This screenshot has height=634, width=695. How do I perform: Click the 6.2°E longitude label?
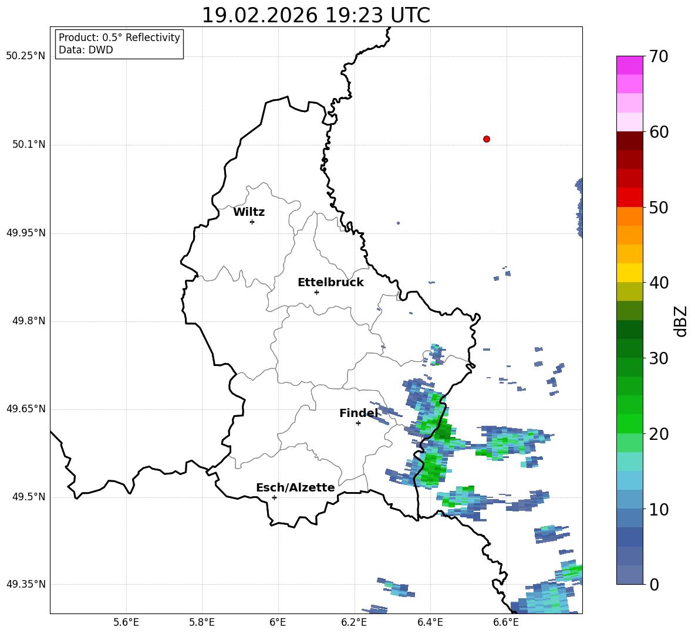coord(354,622)
